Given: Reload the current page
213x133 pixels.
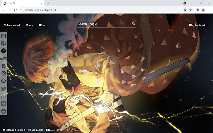Looking at the screenshot, I should coord(15,10).
